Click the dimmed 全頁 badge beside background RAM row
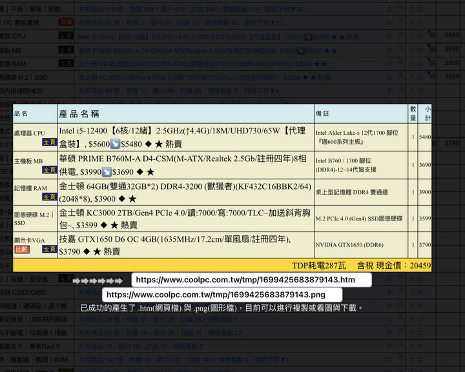The width and height of the screenshot is (465, 372). tap(66, 63)
